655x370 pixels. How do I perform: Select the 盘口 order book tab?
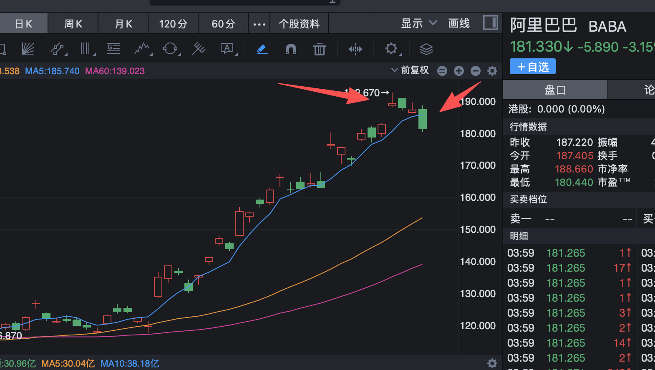(555, 90)
